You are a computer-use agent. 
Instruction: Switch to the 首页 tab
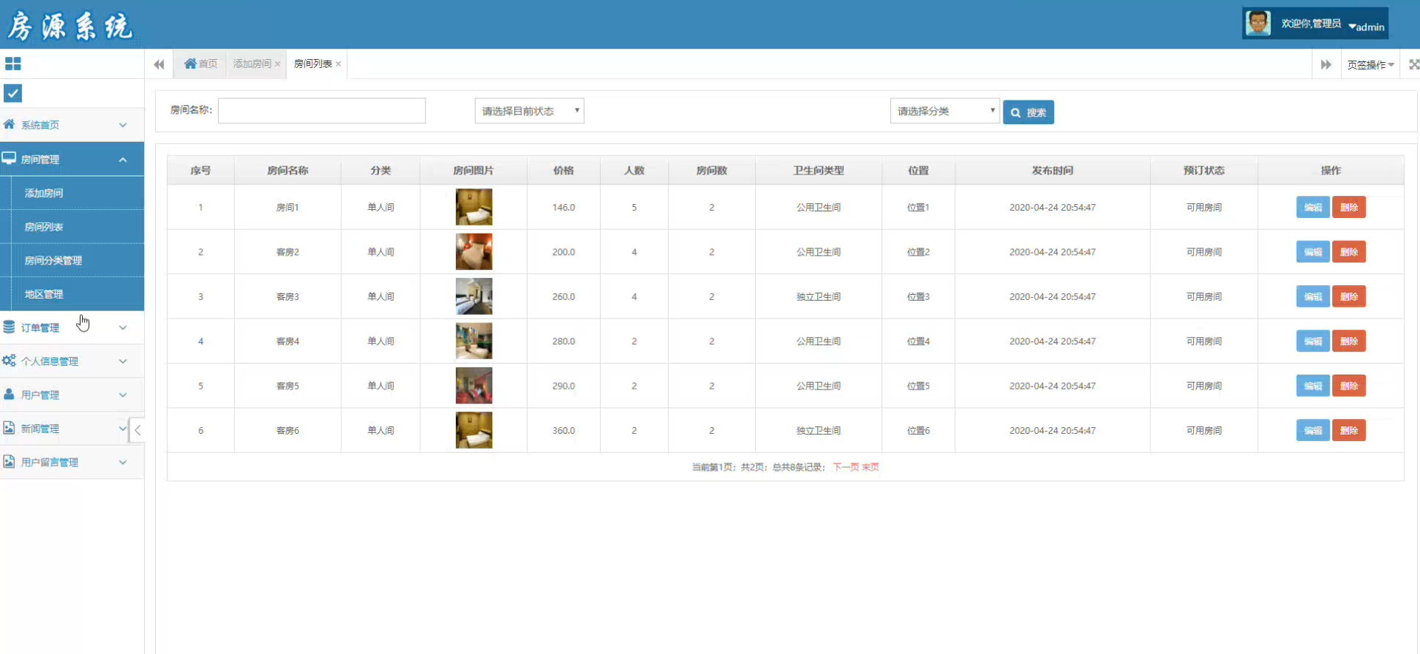(200, 64)
